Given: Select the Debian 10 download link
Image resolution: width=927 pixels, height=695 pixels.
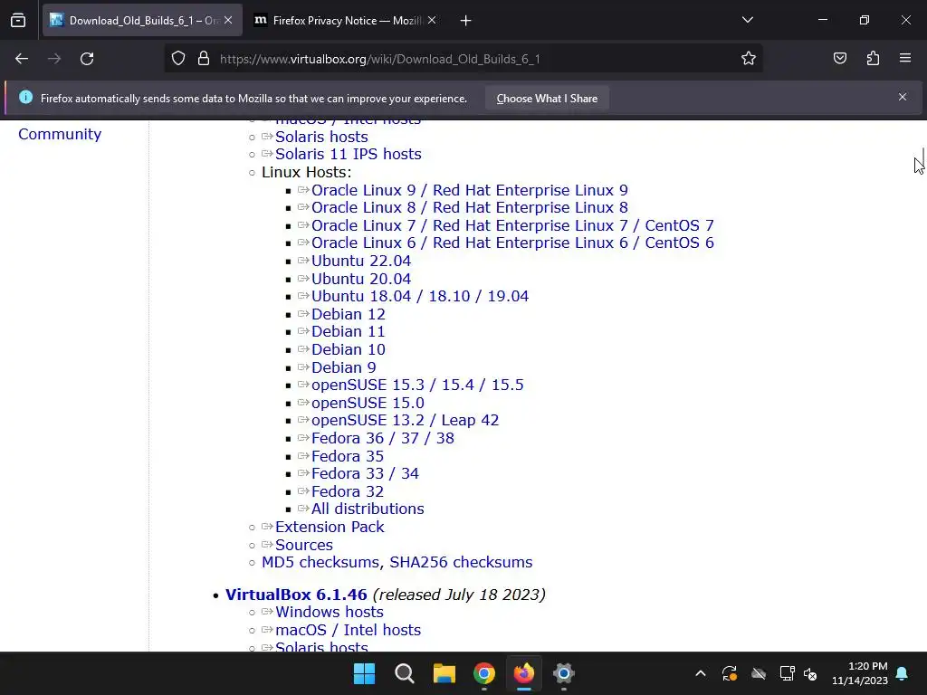Looking at the screenshot, I should [x=349, y=350].
